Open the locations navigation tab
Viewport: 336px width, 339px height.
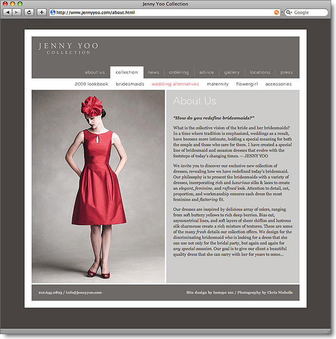click(x=260, y=72)
